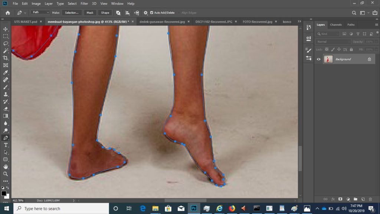The image size is (380, 214).
Task: Open the Brush Settings panel icon
Action: pos(308,50)
